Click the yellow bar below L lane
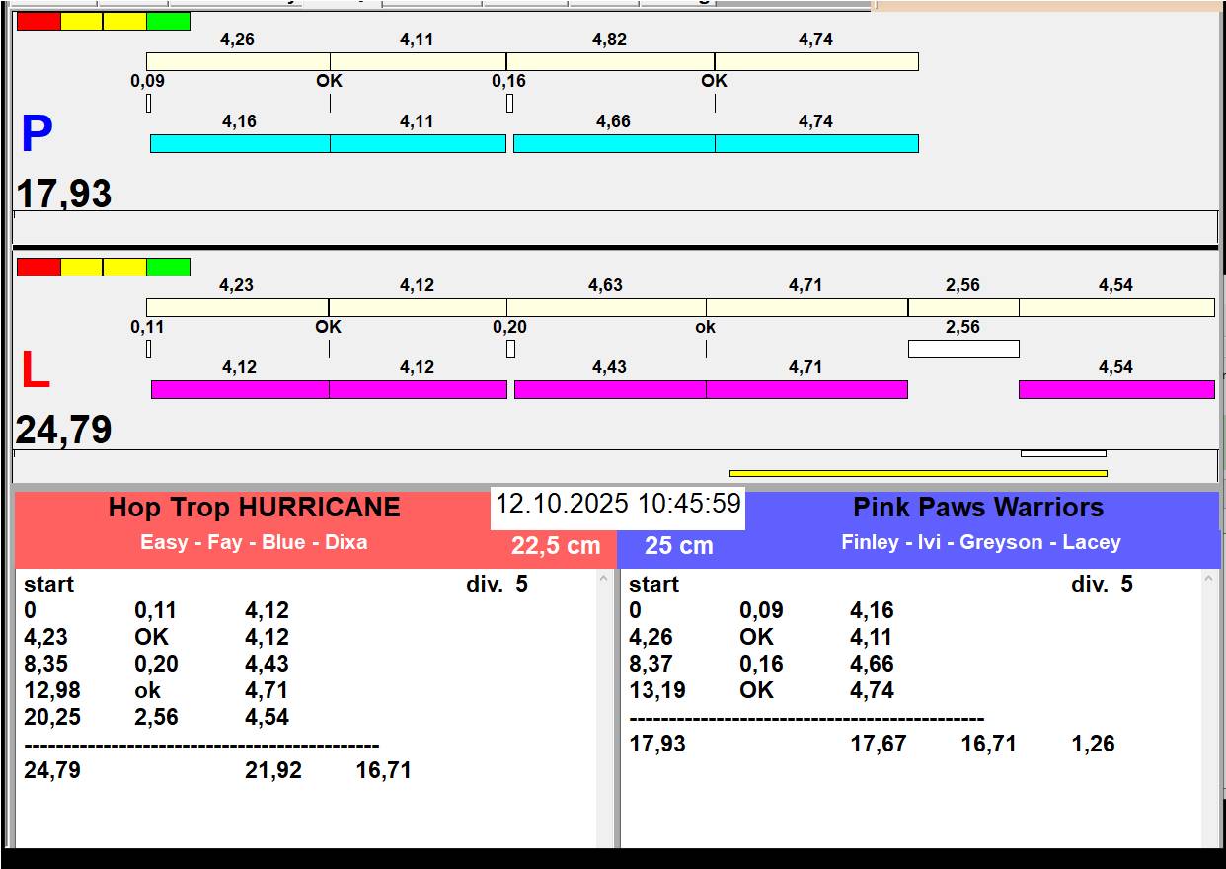This screenshot has width=1226, height=869. [917, 473]
